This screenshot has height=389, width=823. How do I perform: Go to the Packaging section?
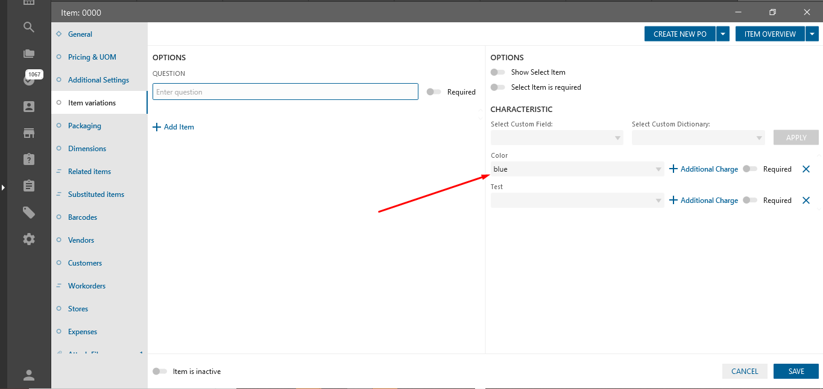84,126
